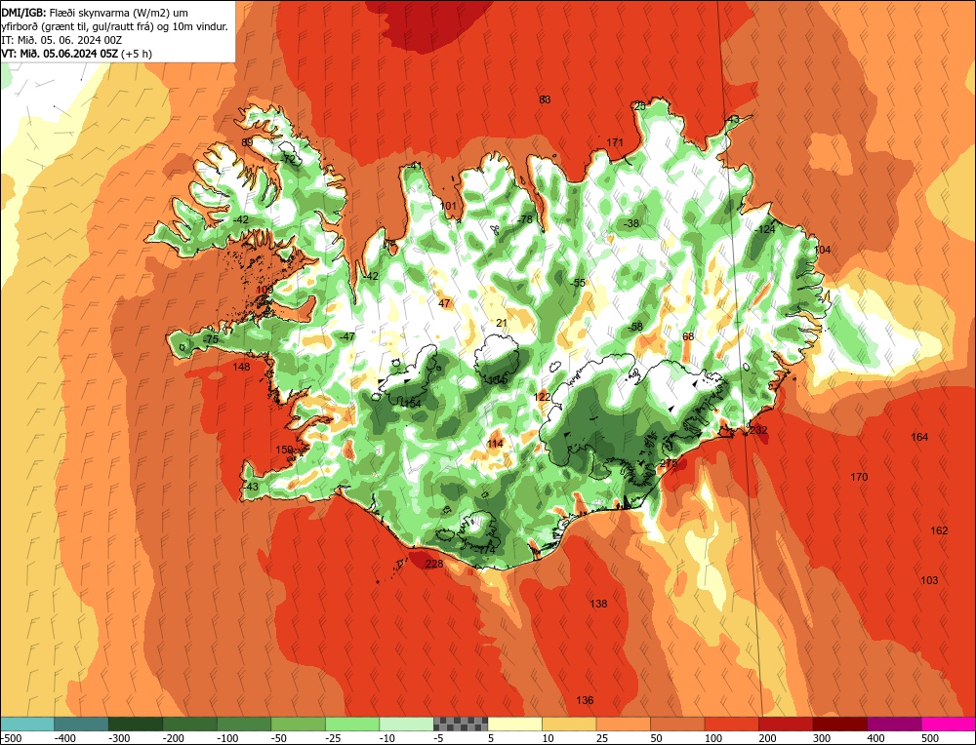Click the value -174 near the south coast
This screenshot has height=745, width=976.
click(x=485, y=550)
